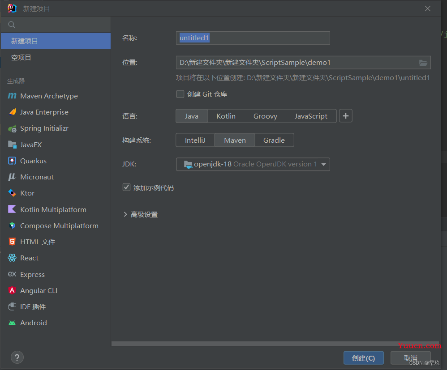Select the Android generator icon

(x=12, y=323)
